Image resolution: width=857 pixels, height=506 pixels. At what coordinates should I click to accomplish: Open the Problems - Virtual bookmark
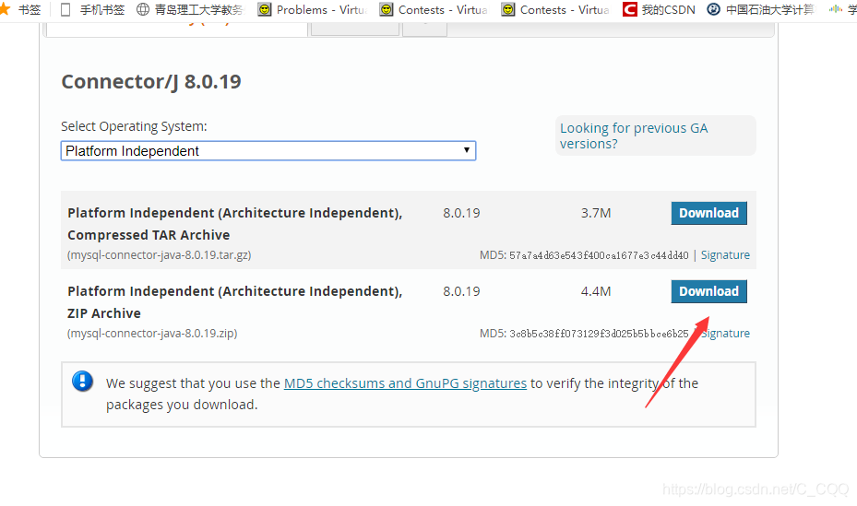pos(312,10)
